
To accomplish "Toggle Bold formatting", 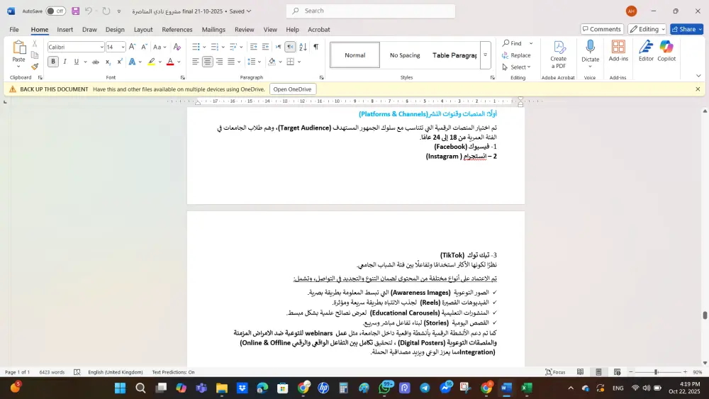I will pyautogui.click(x=53, y=62).
